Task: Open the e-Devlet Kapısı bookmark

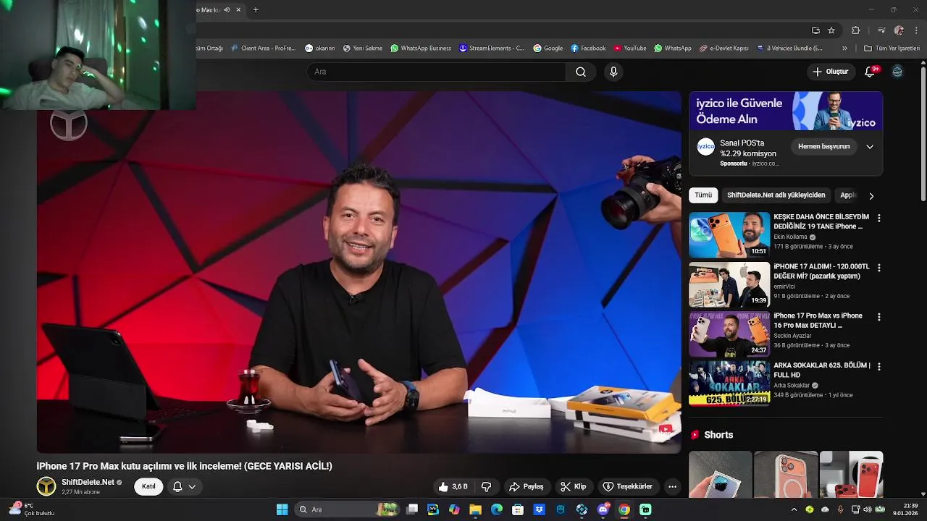Action: pyautogui.click(x=724, y=48)
